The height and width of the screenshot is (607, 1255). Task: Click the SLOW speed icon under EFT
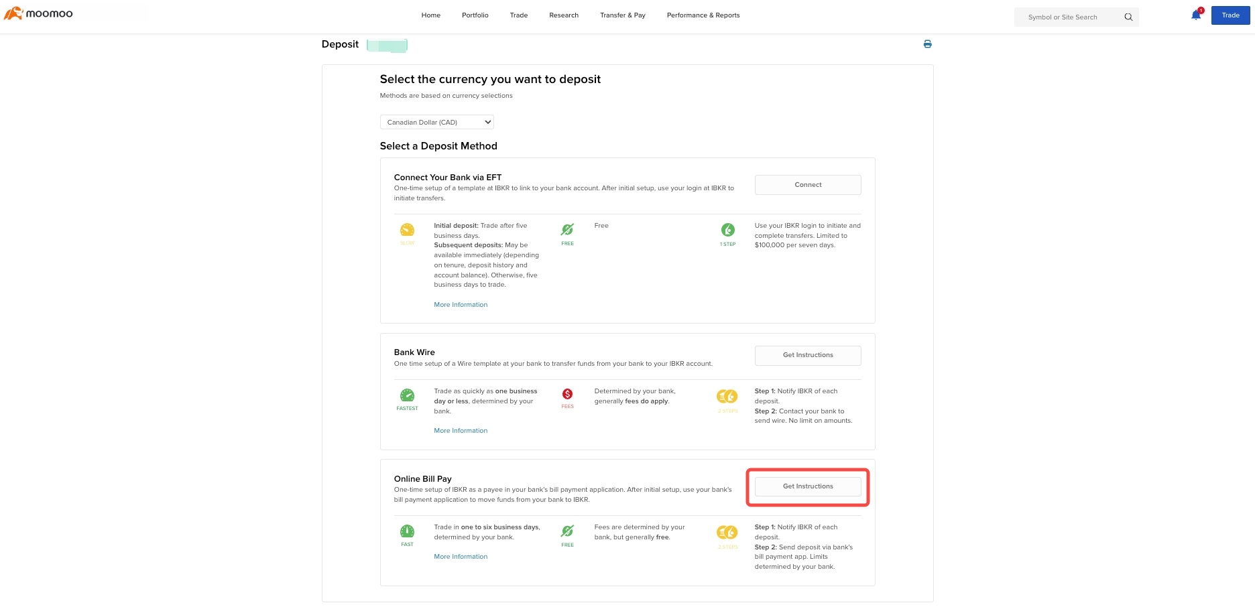pos(407,230)
